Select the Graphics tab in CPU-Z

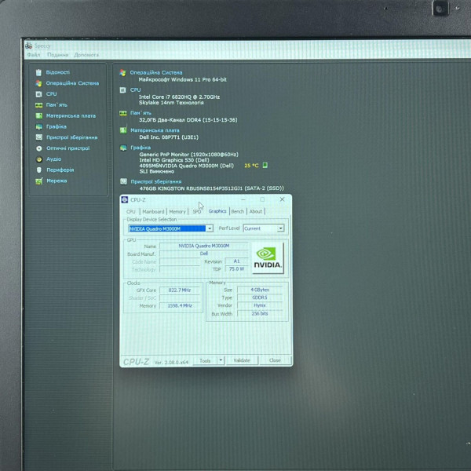(x=217, y=211)
